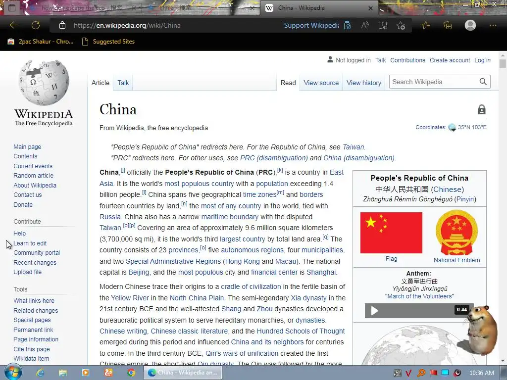
Task: Open the 2pac Shakur bookmark
Action: tap(41, 42)
